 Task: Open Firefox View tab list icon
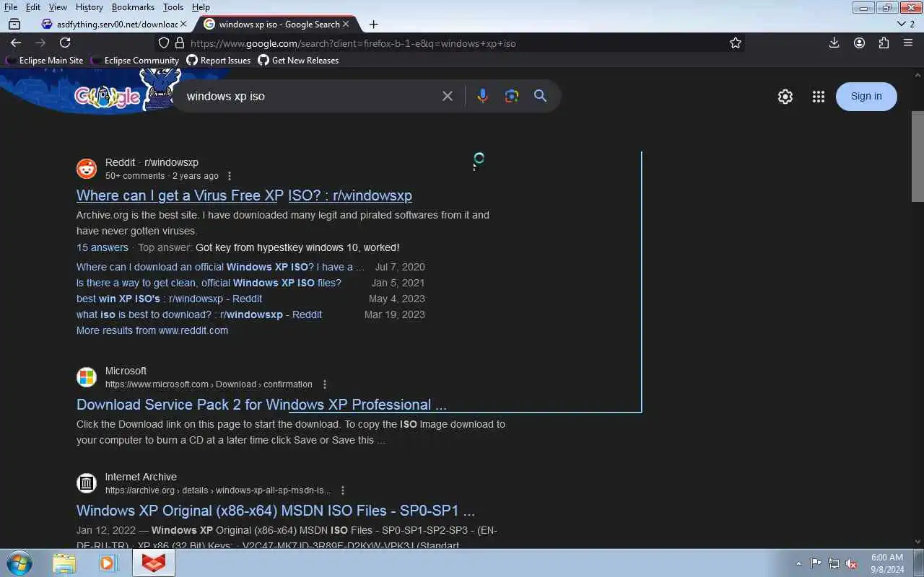point(14,24)
